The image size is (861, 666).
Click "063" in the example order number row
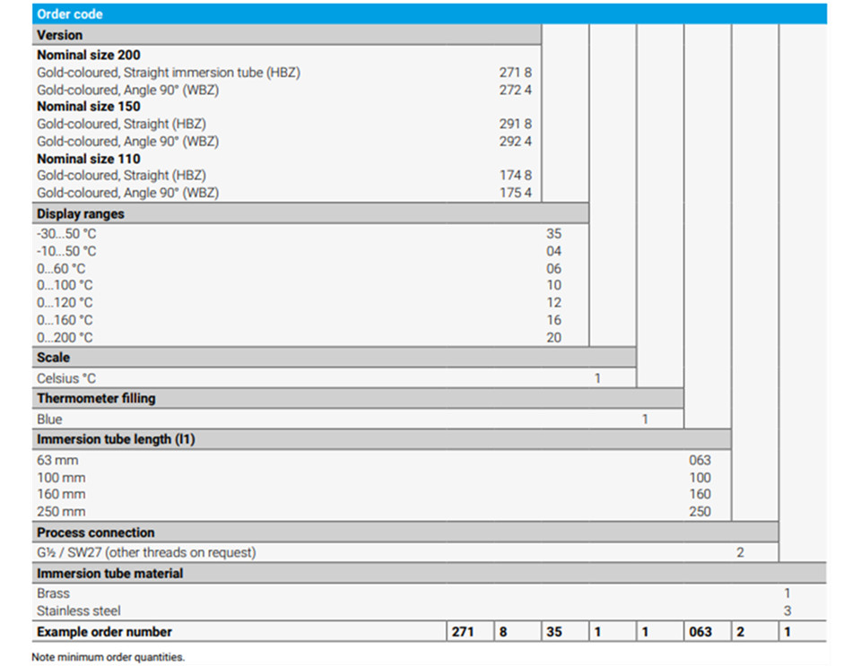[x=700, y=632]
